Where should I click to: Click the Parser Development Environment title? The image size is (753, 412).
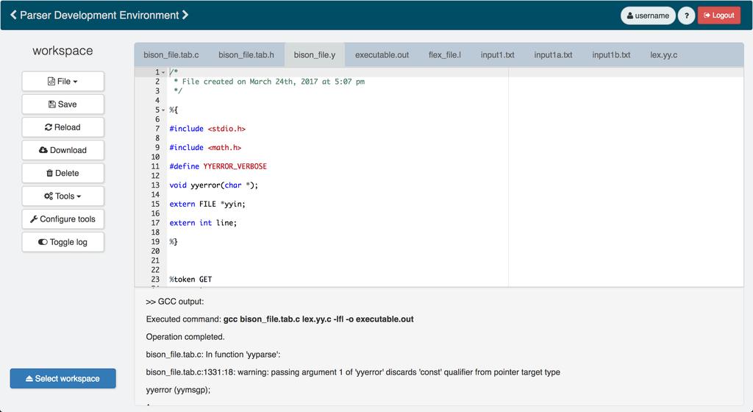point(99,15)
